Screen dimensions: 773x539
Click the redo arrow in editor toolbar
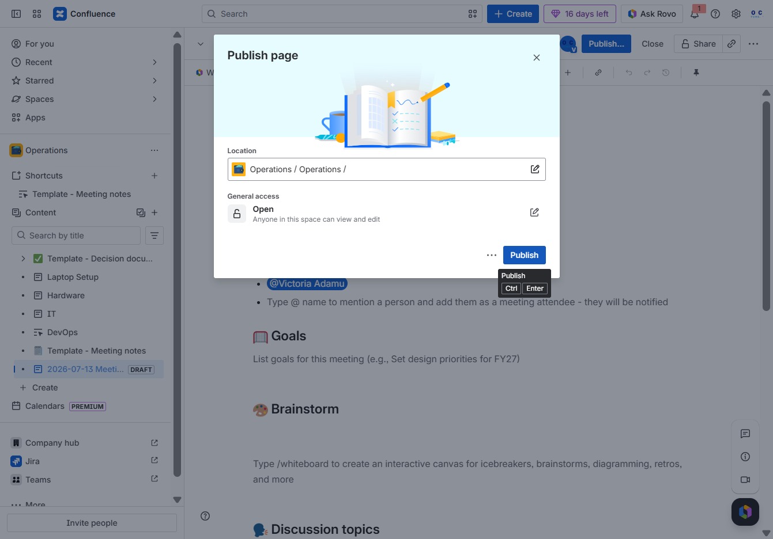(647, 73)
